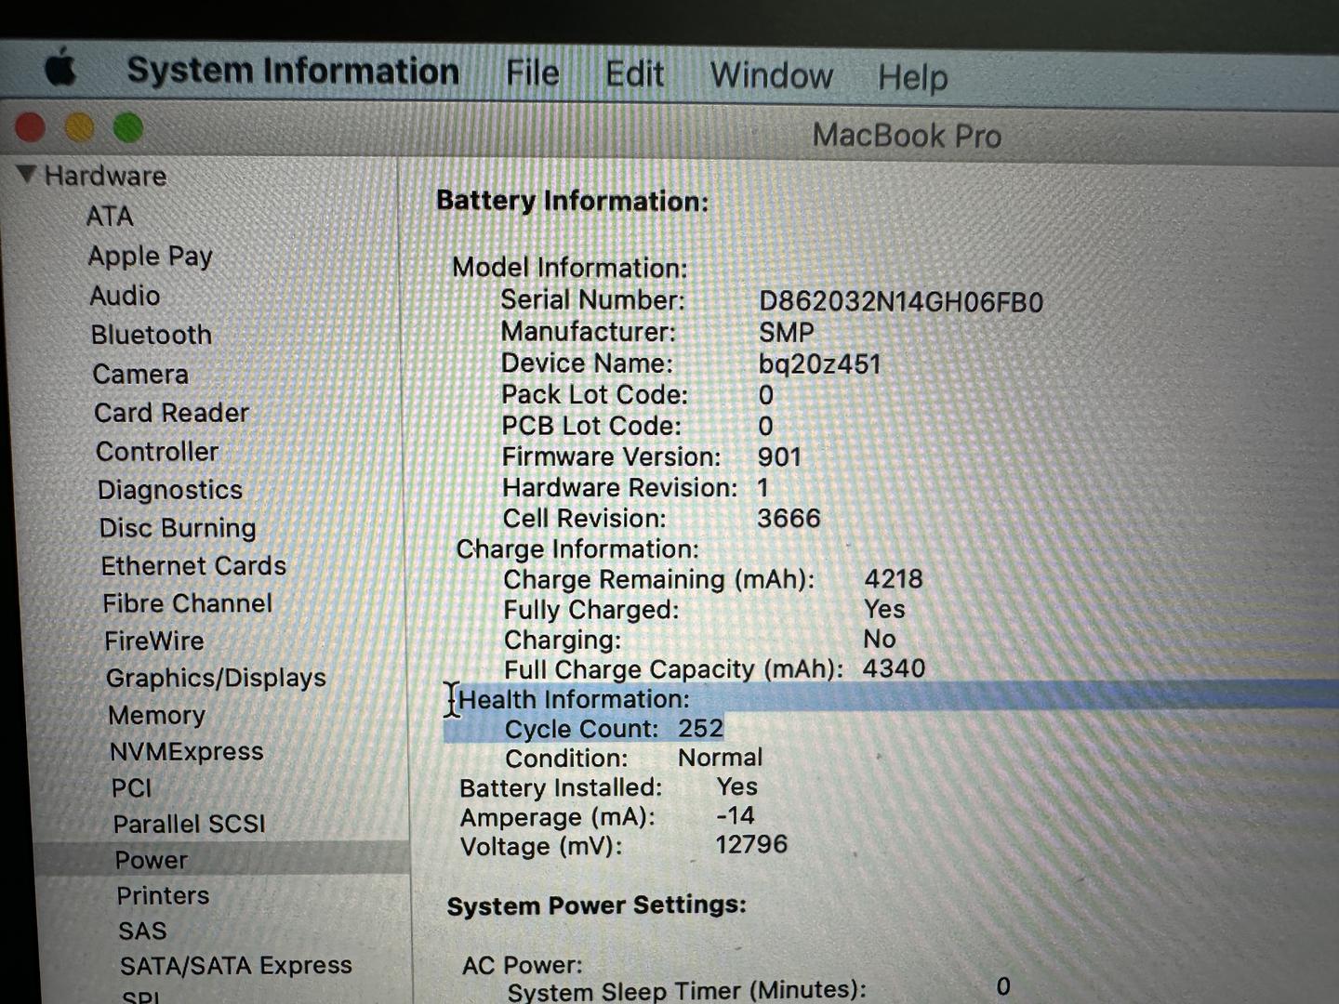The image size is (1339, 1004).
Task: Click the yellow minimize window button
Action: point(79,126)
